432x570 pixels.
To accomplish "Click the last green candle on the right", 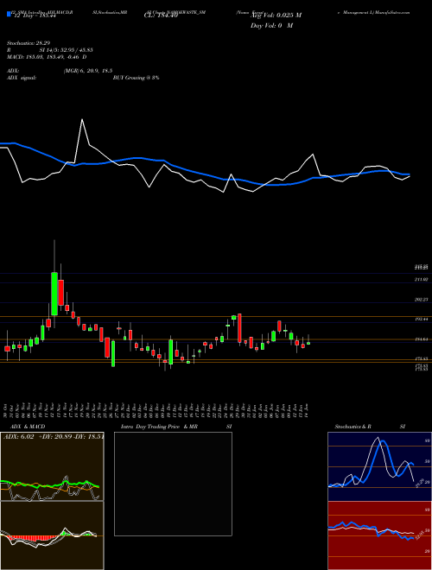I will [308, 343].
